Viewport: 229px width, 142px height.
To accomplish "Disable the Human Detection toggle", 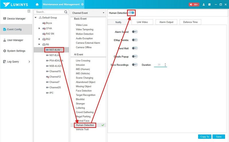I will point(131,13).
